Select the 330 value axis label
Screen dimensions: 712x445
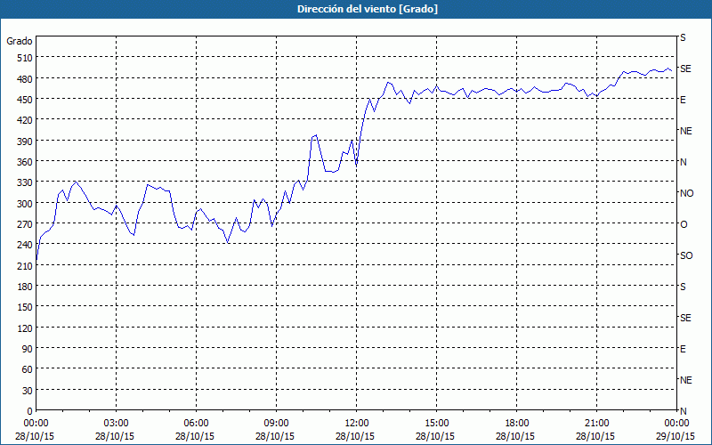pos(25,183)
